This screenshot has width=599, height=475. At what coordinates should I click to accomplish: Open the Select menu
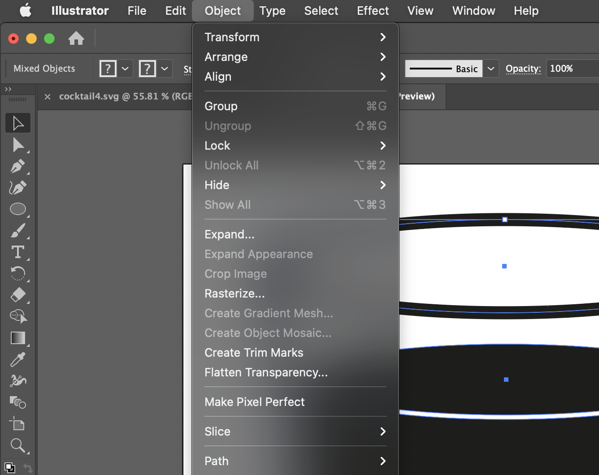click(x=321, y=10)
